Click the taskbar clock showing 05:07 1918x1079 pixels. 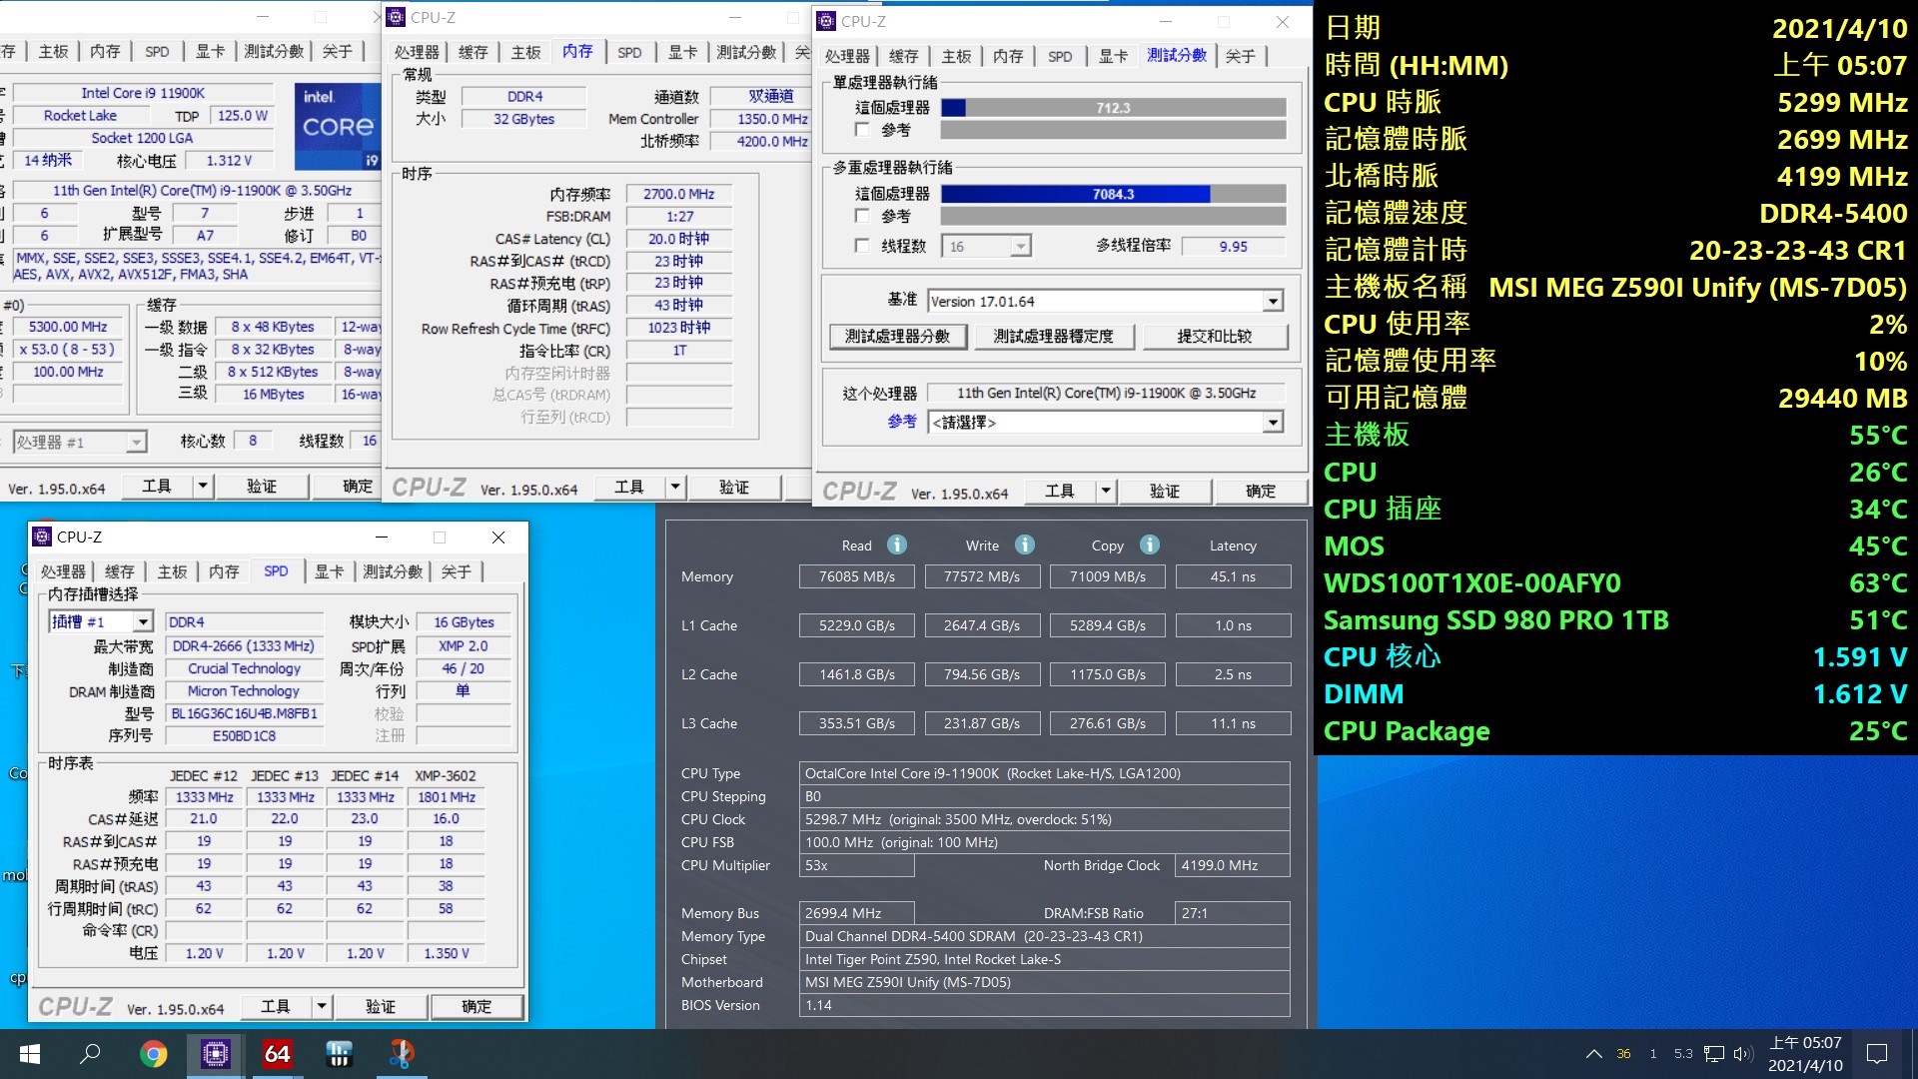1805,1054
